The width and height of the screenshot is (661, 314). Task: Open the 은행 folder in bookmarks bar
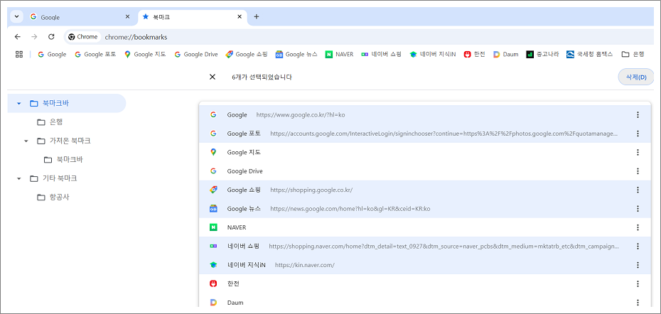coord(633,55)
